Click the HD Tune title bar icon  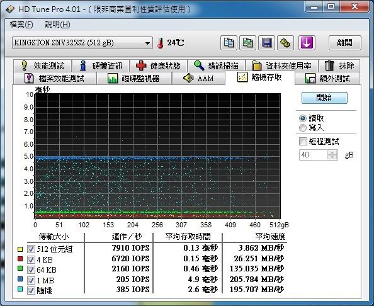point(10,9)
